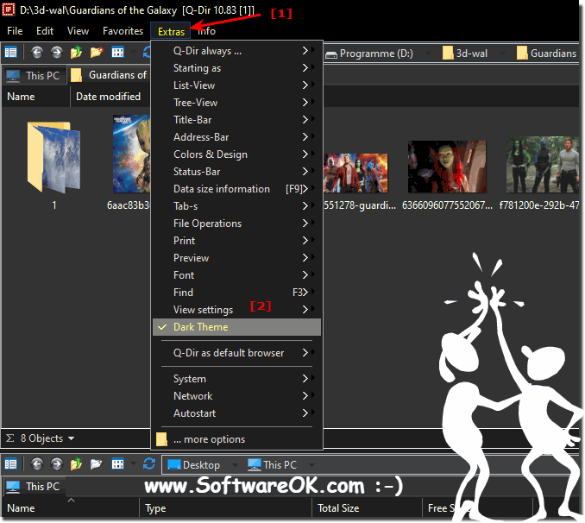Select Desktop breadcrumb in bottom address bar
Viewport: 585px width, 523px height.
[x=193, y=465]
